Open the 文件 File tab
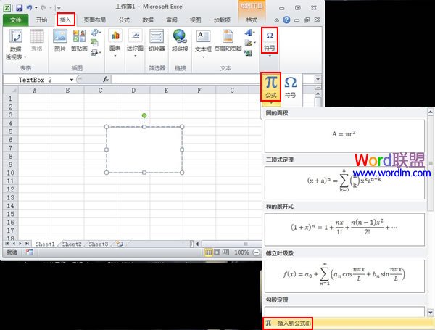The width and height of the screenshot is (435, 330). (15, 21)
